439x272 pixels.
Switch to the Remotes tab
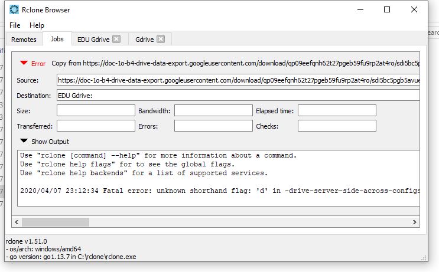24,40
